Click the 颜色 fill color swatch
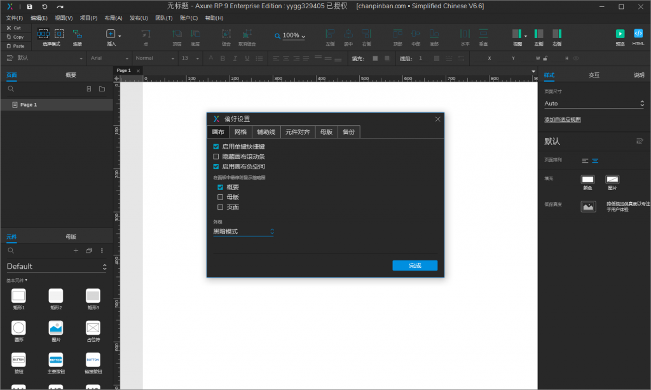 (587, 180)
